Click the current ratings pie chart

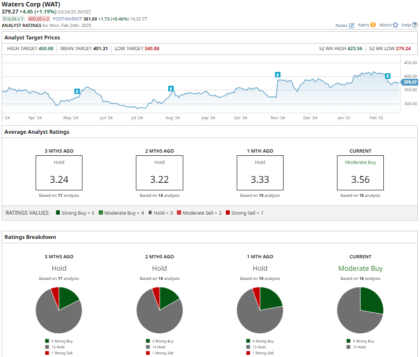[360, 310]
